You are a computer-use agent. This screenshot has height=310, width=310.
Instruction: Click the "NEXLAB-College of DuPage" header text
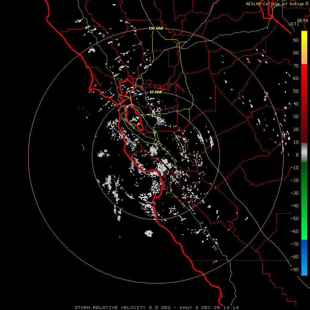pos(275,4)
